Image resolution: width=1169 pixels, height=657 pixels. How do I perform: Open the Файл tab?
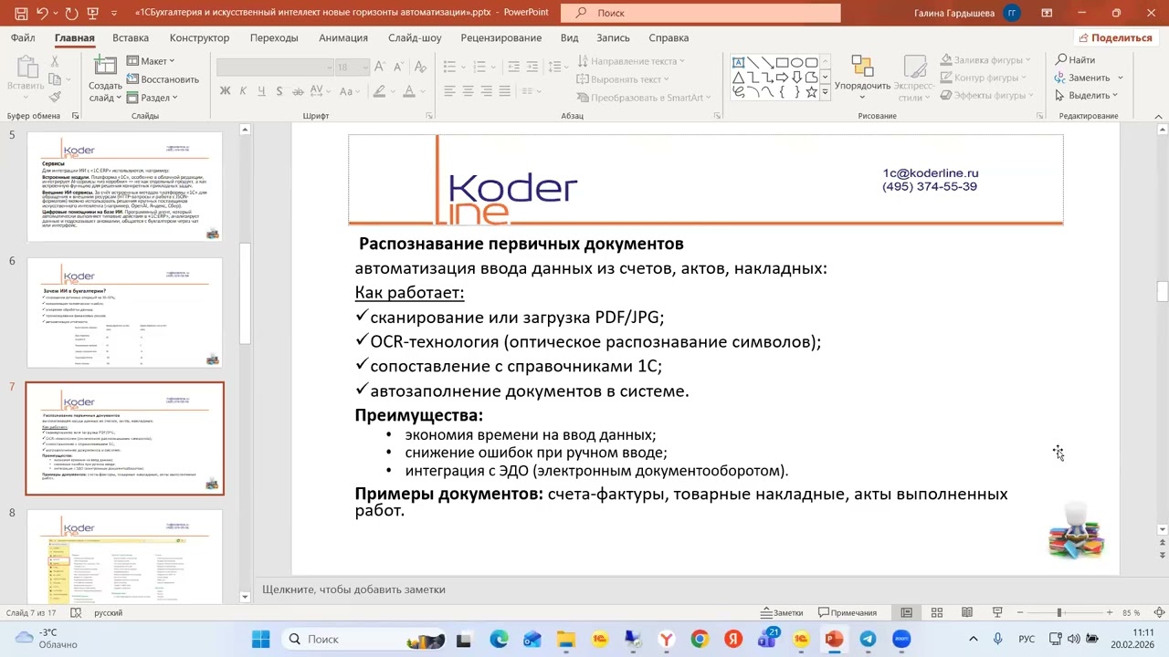(x=23, y=37)
